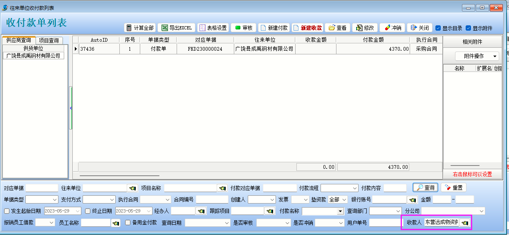The image size is (509, 235).
Task: Create a new receipt with 新建收款
Action: pyautogui.click(x=307, y=28)
